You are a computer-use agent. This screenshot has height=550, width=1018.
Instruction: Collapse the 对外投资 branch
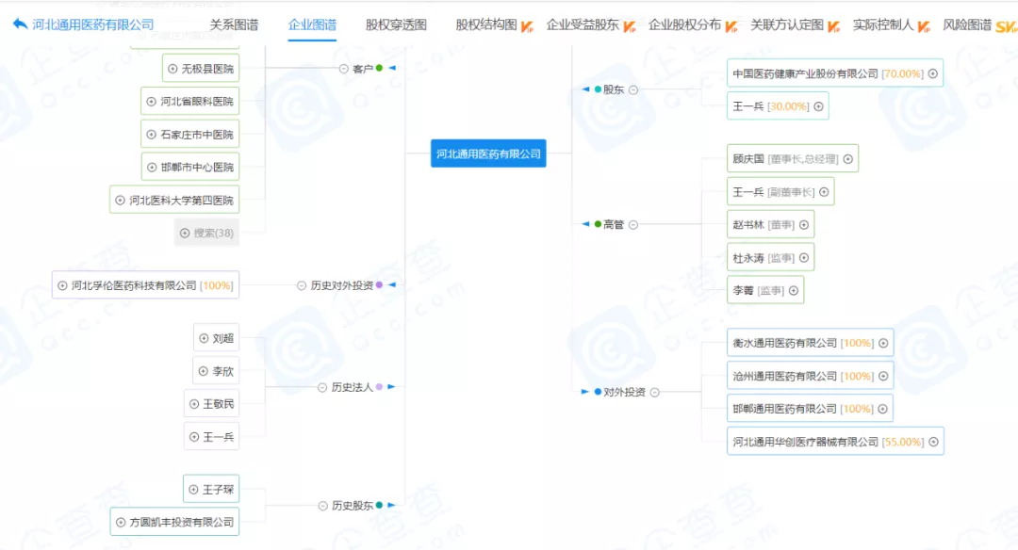click(654, 392)
